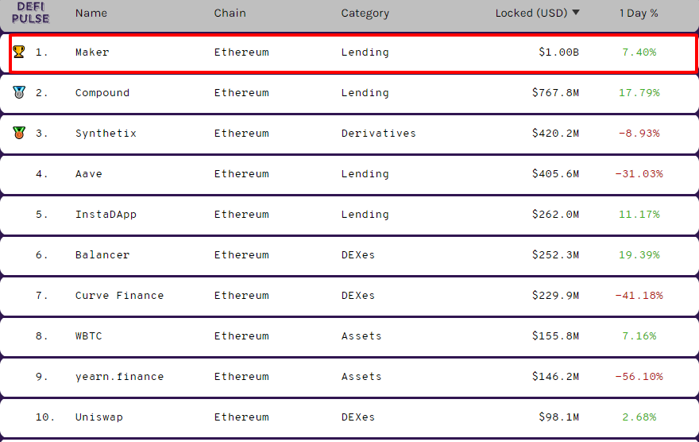Screen dimensions: 699x442
Task: Open the Compound project link
Action: point(102,93)
